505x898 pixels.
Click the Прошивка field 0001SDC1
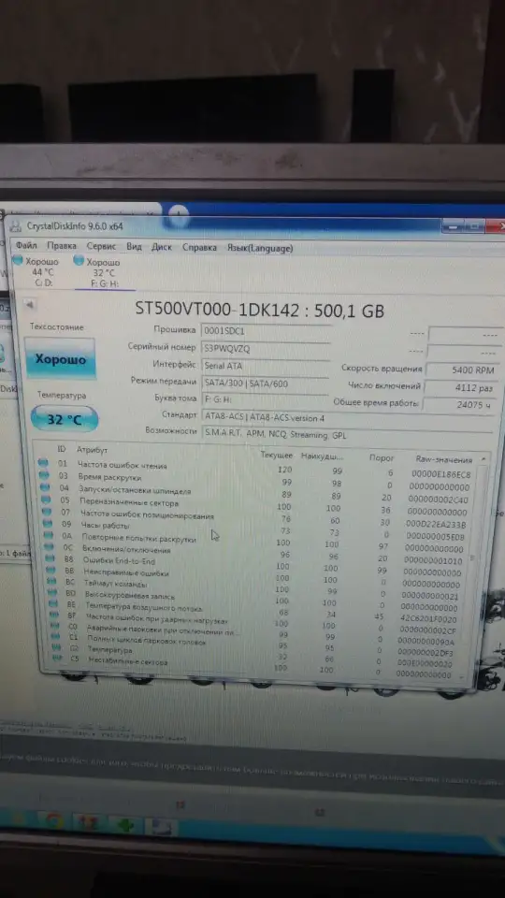coord(265,331)
